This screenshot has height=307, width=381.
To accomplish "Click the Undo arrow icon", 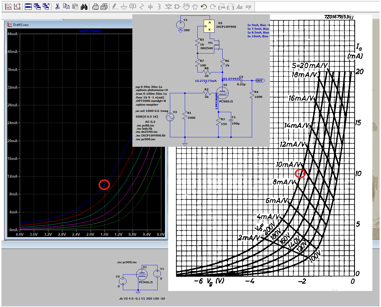I will pyautogui.click(x=204, y=6).
